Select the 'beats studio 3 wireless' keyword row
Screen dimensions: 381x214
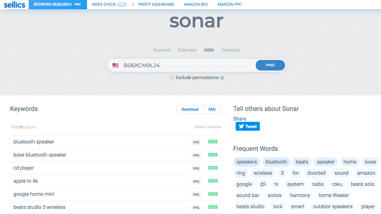(115, 207)
